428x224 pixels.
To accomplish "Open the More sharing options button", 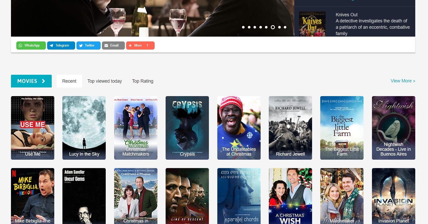I will 140,46.
